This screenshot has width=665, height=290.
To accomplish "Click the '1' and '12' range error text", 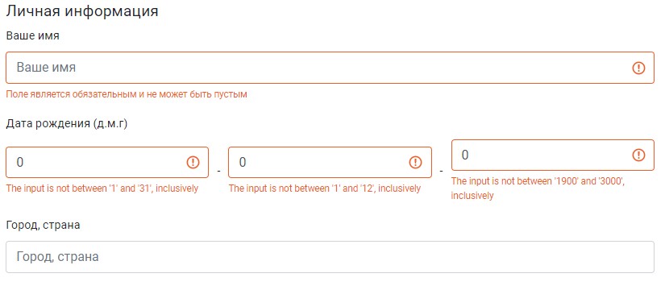I will 325,188.
